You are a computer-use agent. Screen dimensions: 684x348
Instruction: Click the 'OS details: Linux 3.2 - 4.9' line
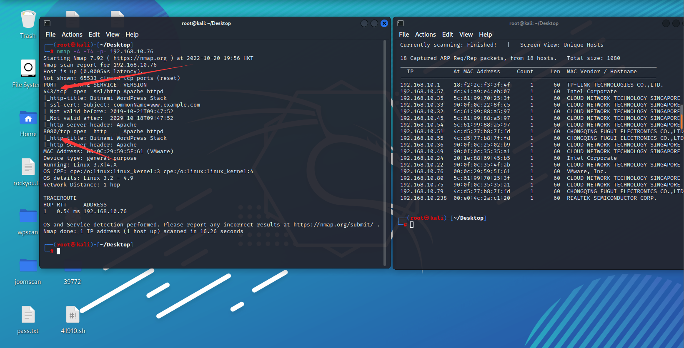pyautogui.click(x=88, y=178)
